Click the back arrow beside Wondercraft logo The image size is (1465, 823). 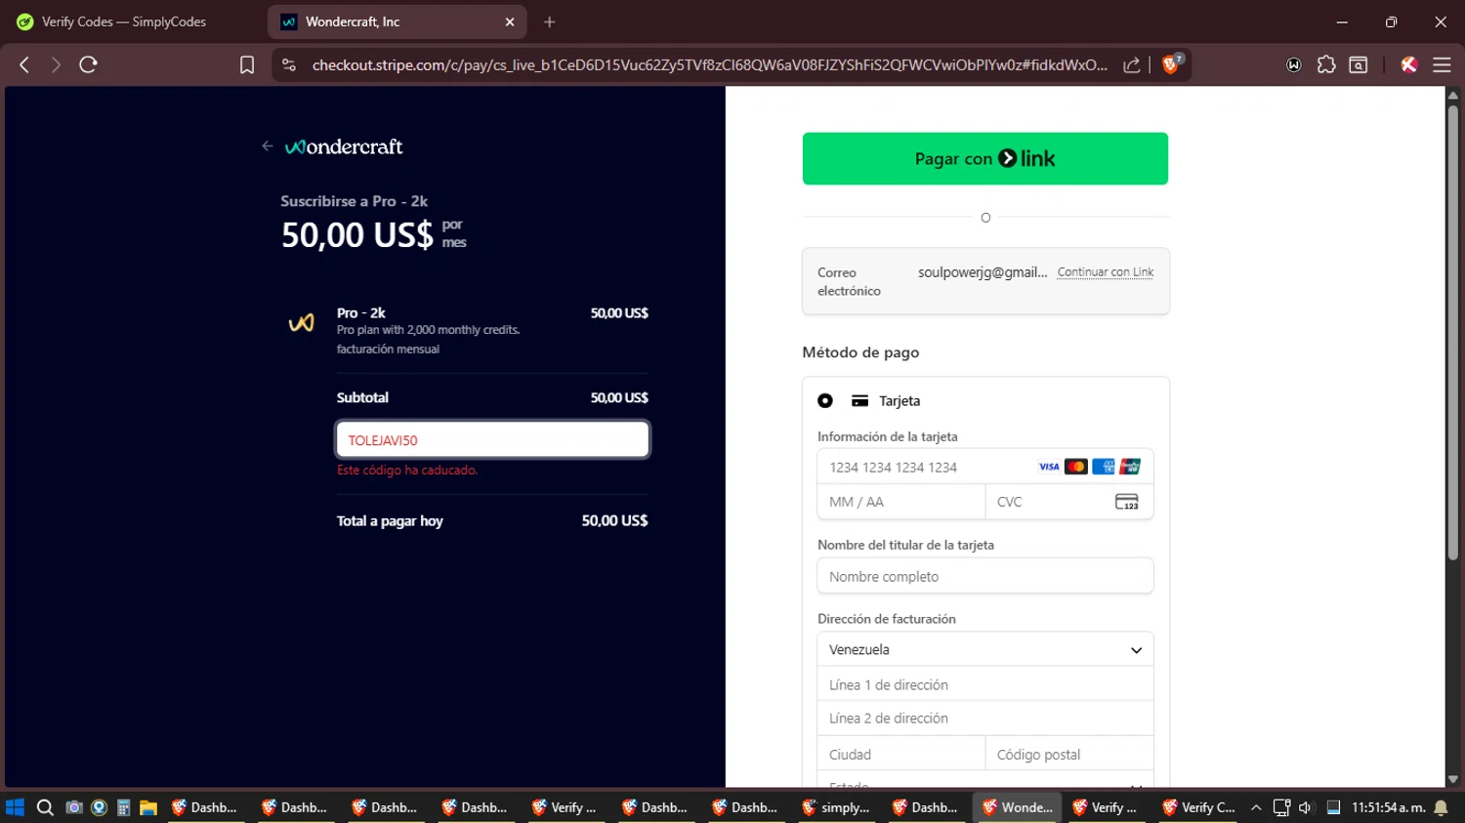[267, 146]
